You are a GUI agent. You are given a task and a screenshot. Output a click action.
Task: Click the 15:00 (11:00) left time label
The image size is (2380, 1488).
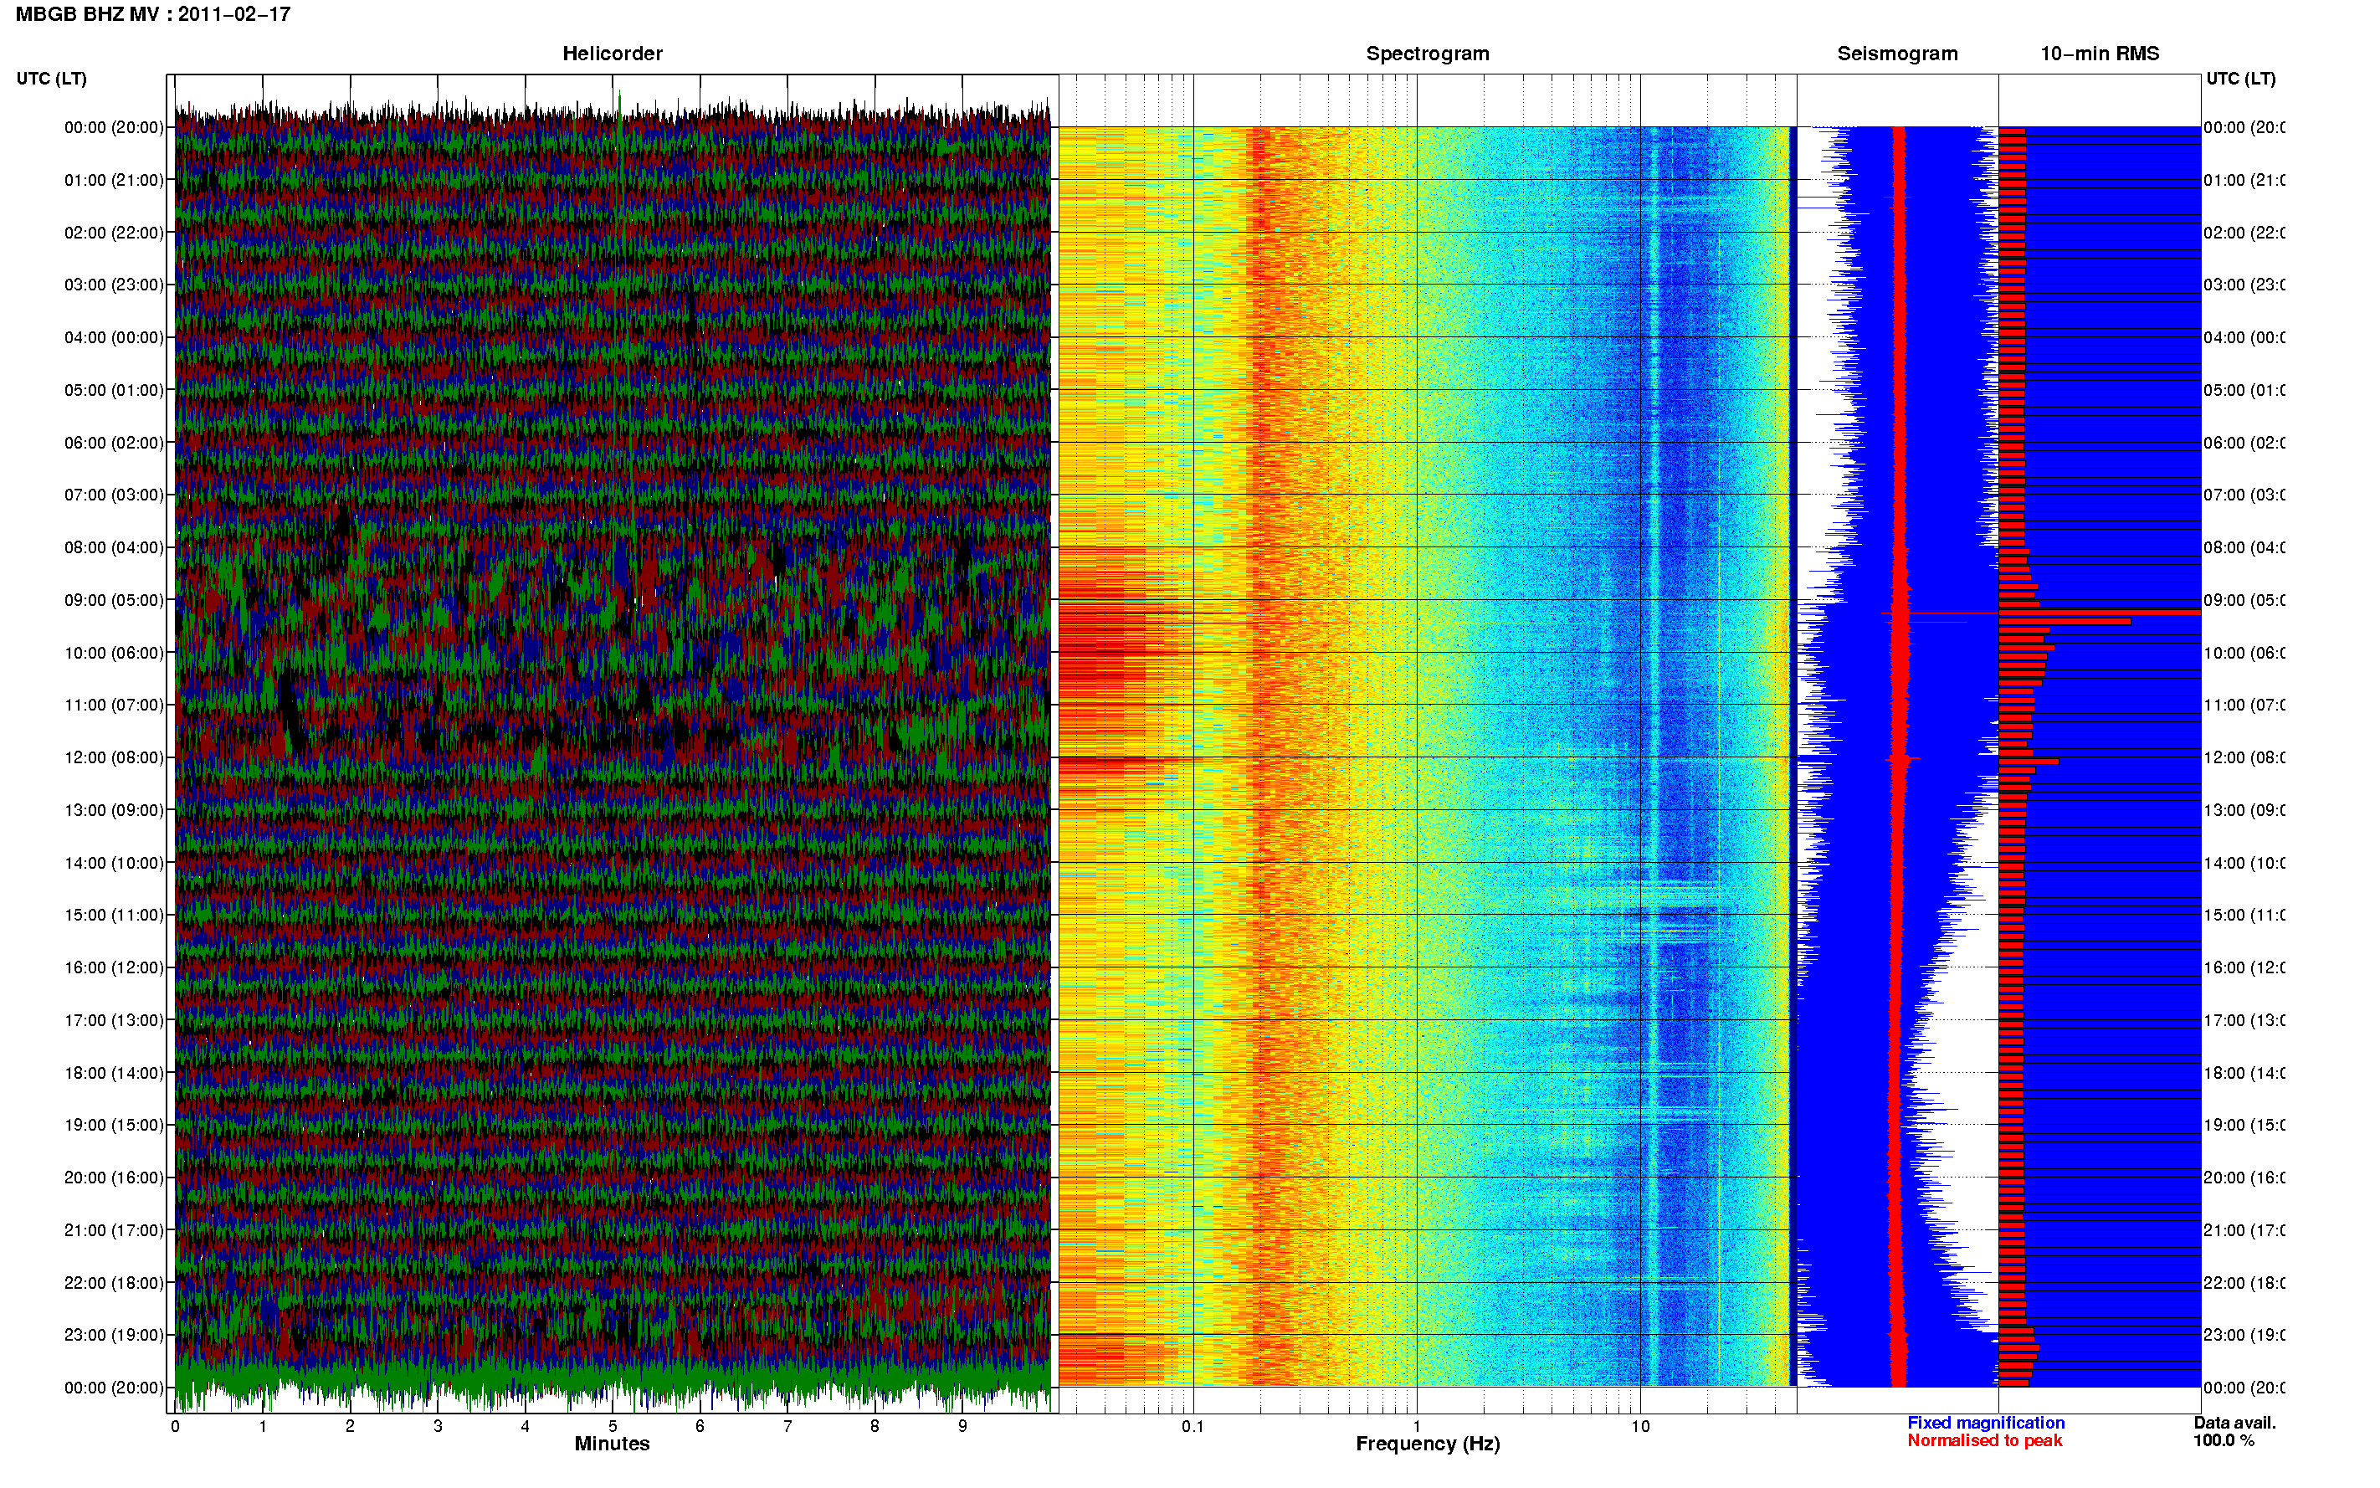click(x=114, y=914)
